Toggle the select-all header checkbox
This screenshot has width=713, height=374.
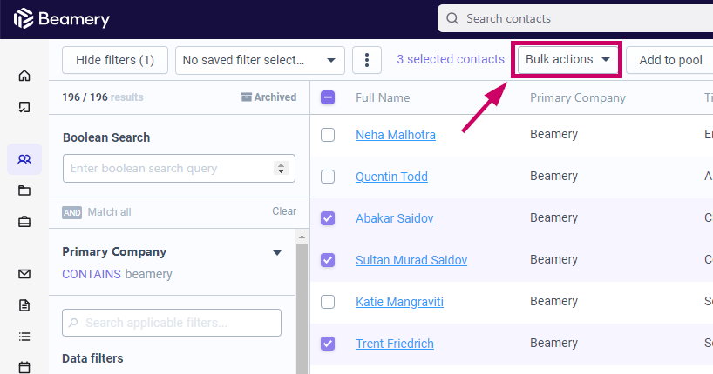click(328, 97)
